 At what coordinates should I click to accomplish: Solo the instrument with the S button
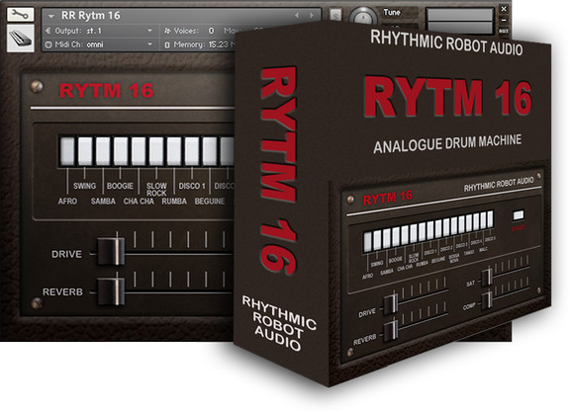click(x=335, y=16)
